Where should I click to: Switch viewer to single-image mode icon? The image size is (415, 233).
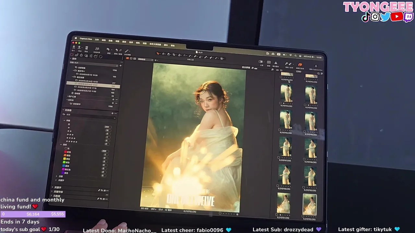coord(131,58)
